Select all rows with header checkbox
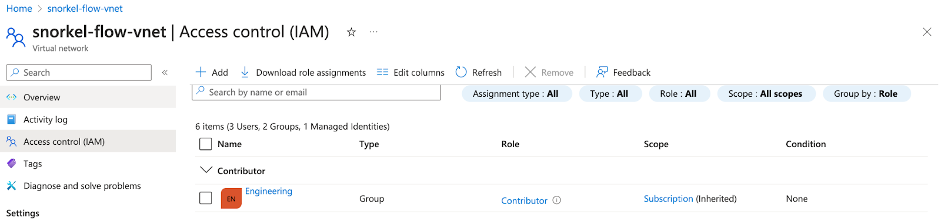941x221 pixels. [x=205, y=144]
